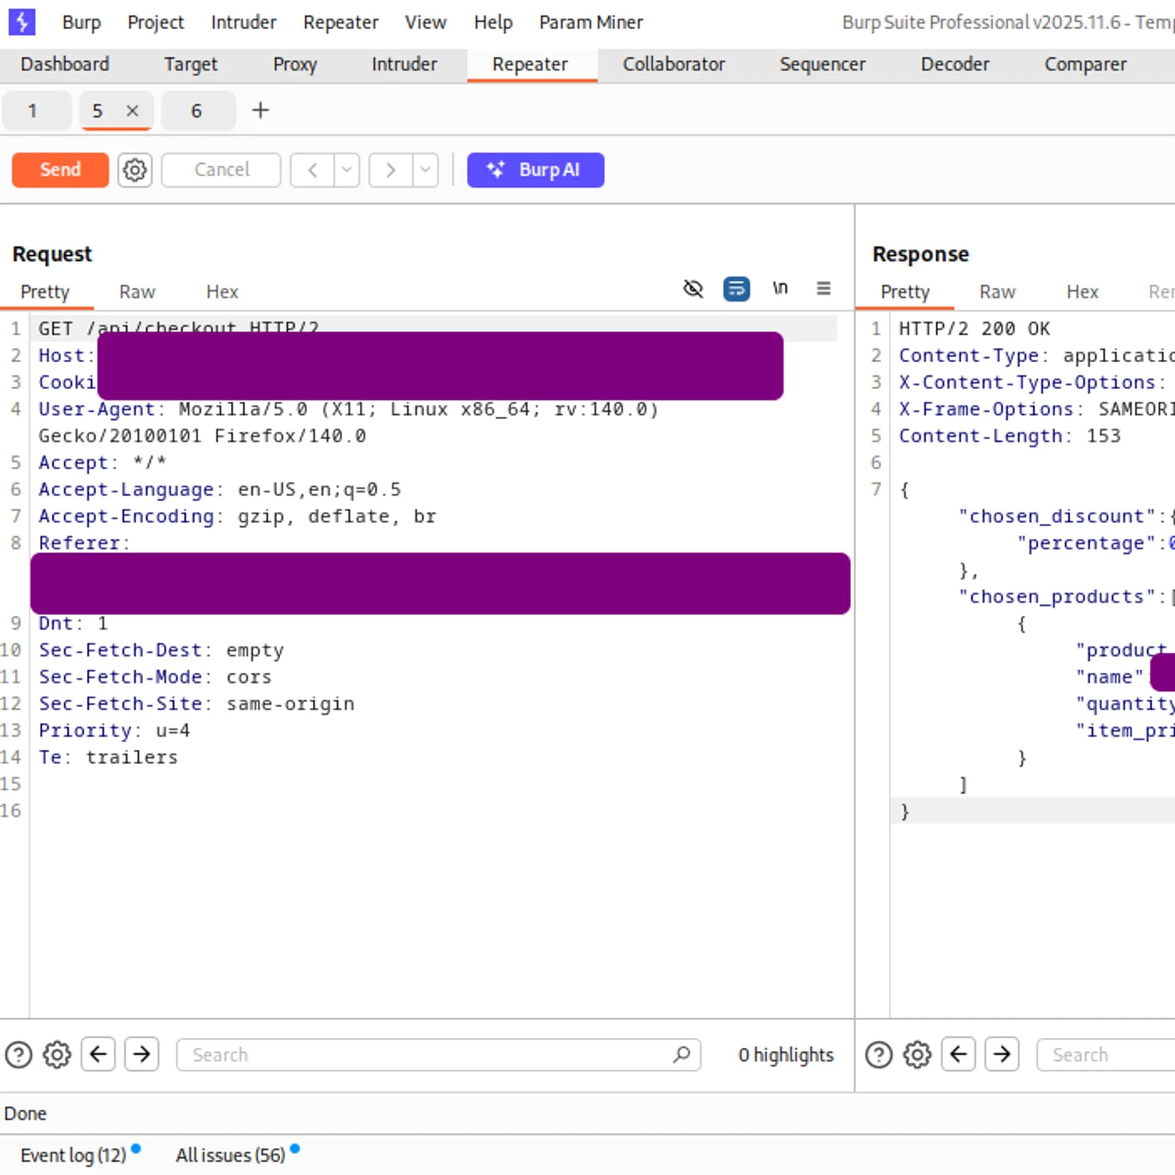Screen dimensions: 1175x1175
Task: Switch to the Sequencer tab
Action: coord(822,64)
